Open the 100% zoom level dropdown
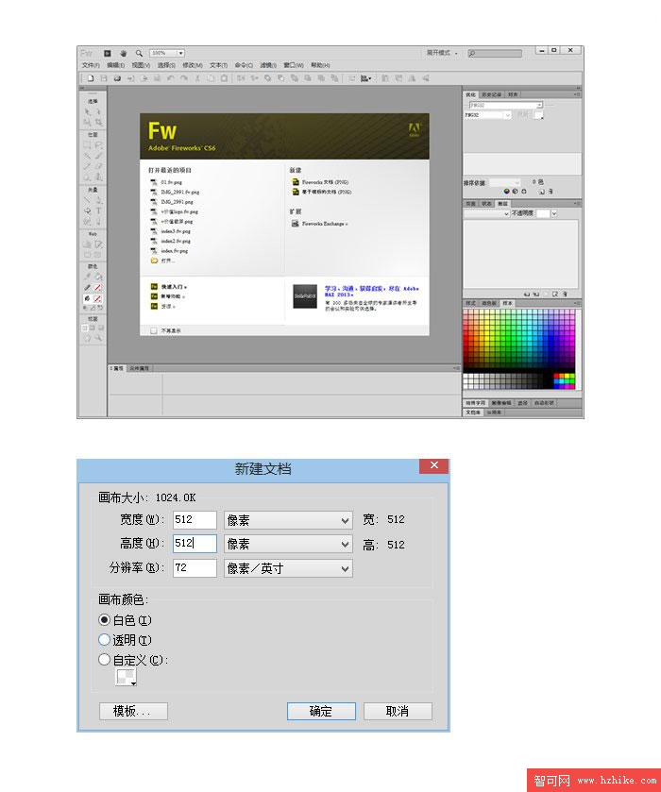661x792 pixels. [179, 53]
